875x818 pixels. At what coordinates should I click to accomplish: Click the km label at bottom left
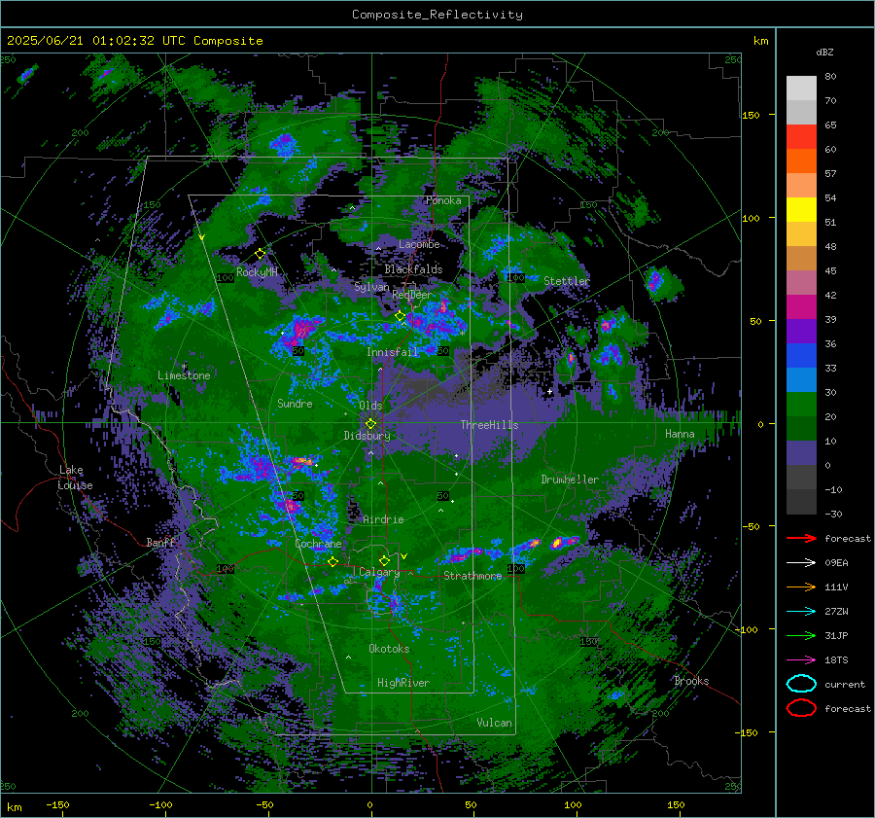click(x=15, y=807)
